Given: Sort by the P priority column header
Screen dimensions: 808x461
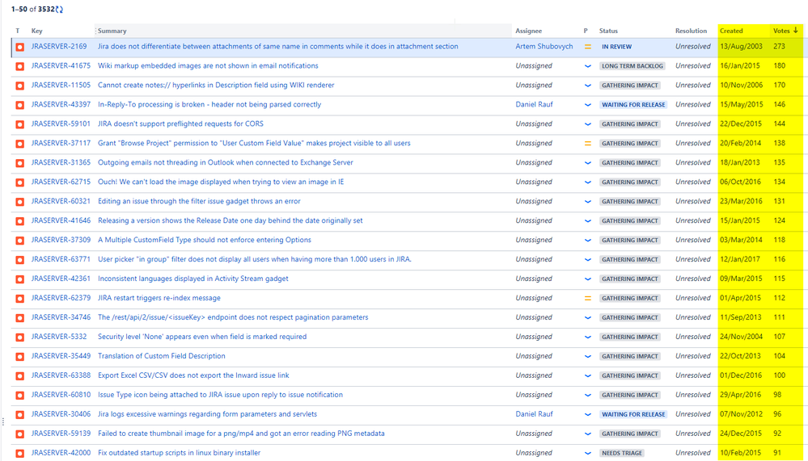Looking at the screenshot, I should pyautogui.click(x=586, y=31).
